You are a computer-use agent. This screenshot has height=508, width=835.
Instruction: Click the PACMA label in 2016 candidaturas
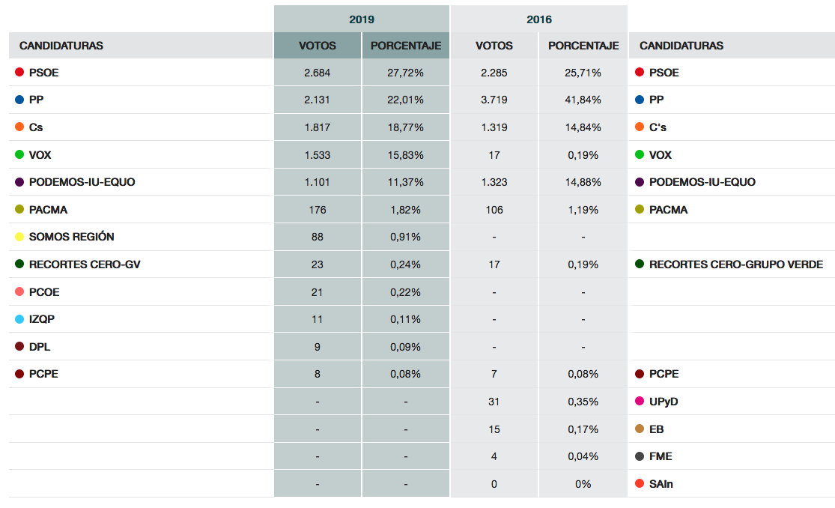pyautogui.click(x=668, y=210)
